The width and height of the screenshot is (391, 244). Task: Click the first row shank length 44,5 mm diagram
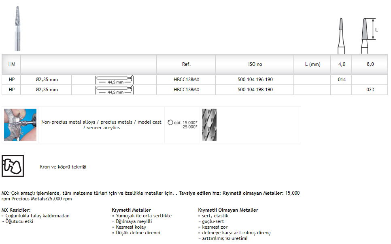click(115, 80)
